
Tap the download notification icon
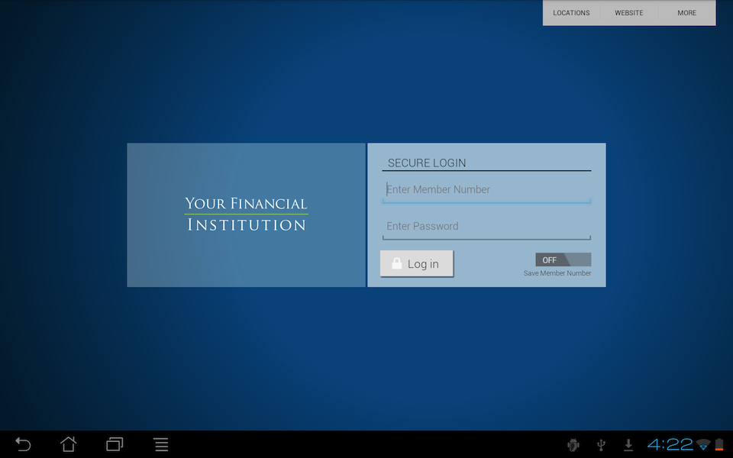628,443
